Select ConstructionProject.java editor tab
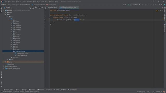 click(x=69, y=8)
